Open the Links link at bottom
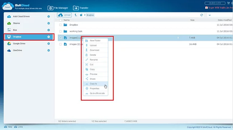This screenshot has height=130, width=233. click(19, 127)
